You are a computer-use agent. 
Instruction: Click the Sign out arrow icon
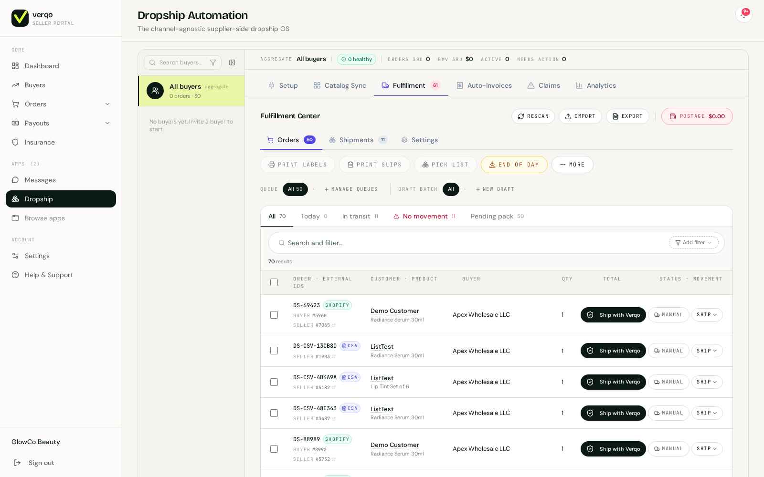pos(17,463)
